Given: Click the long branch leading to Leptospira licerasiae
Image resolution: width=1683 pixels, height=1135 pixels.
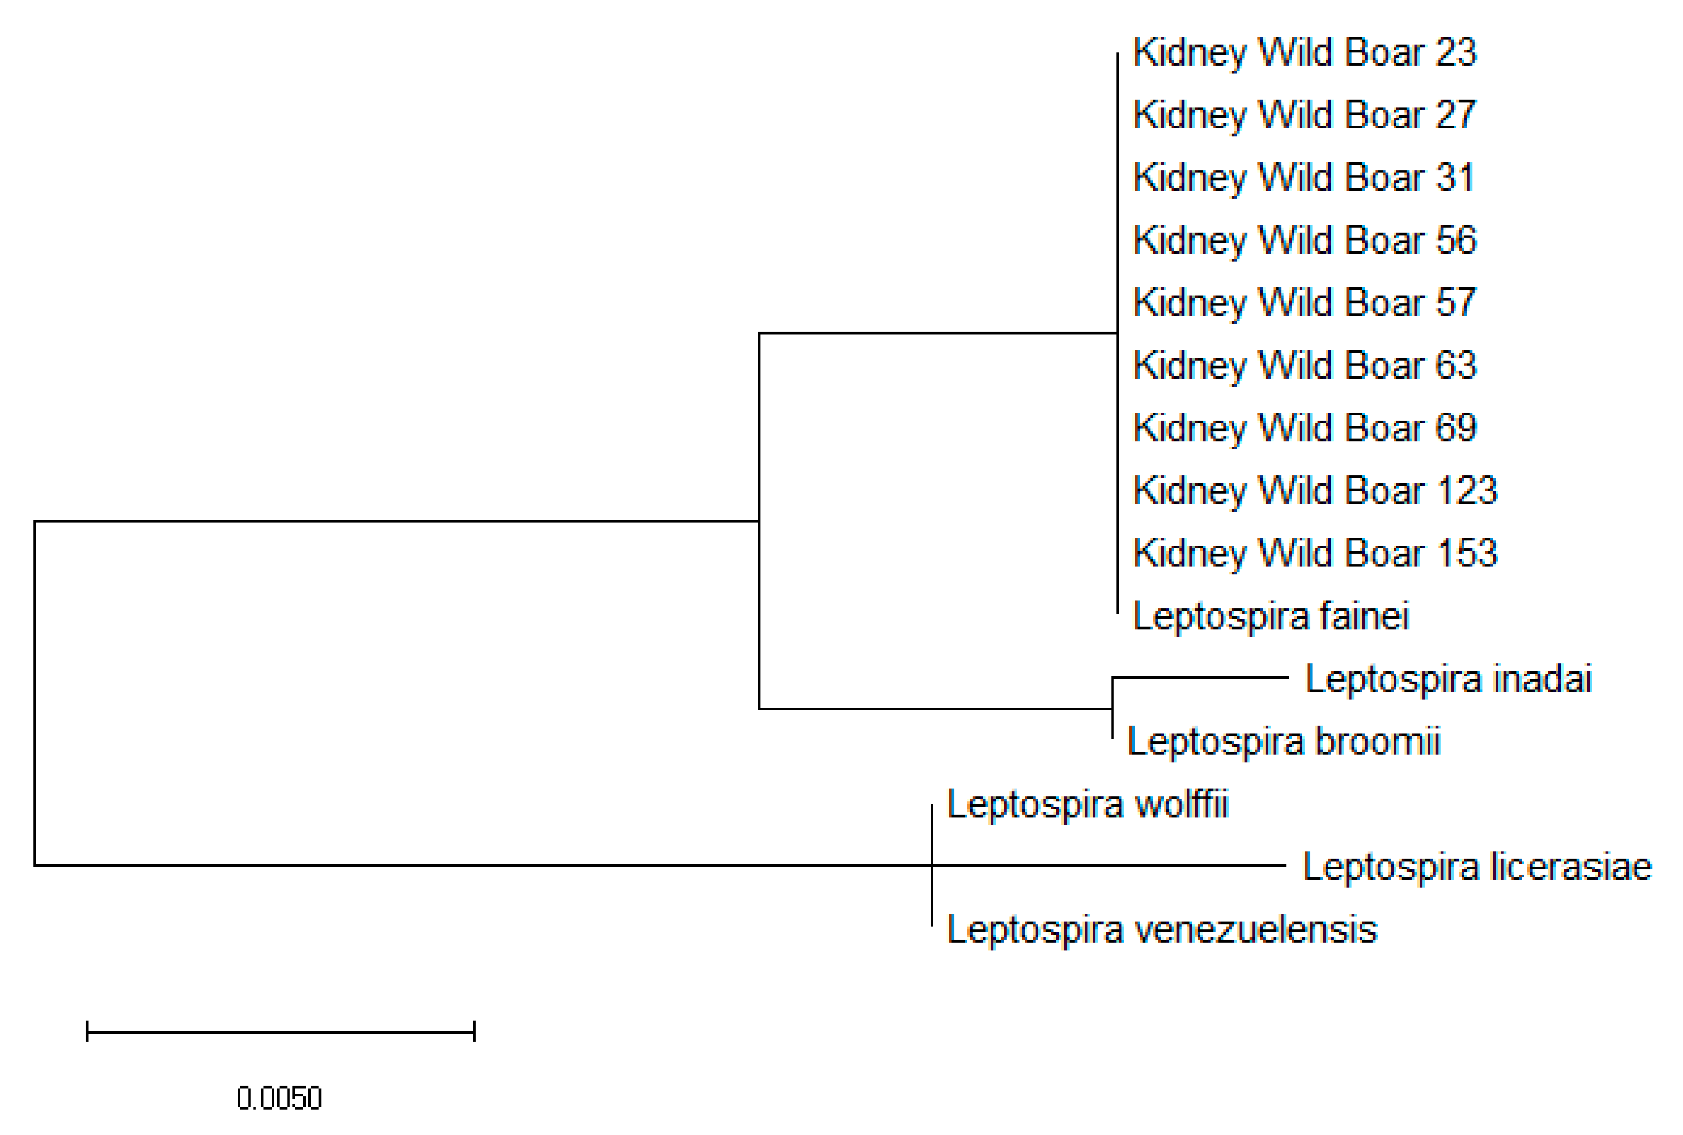Looking at the screenshot, I should (x=1108, y=865).
